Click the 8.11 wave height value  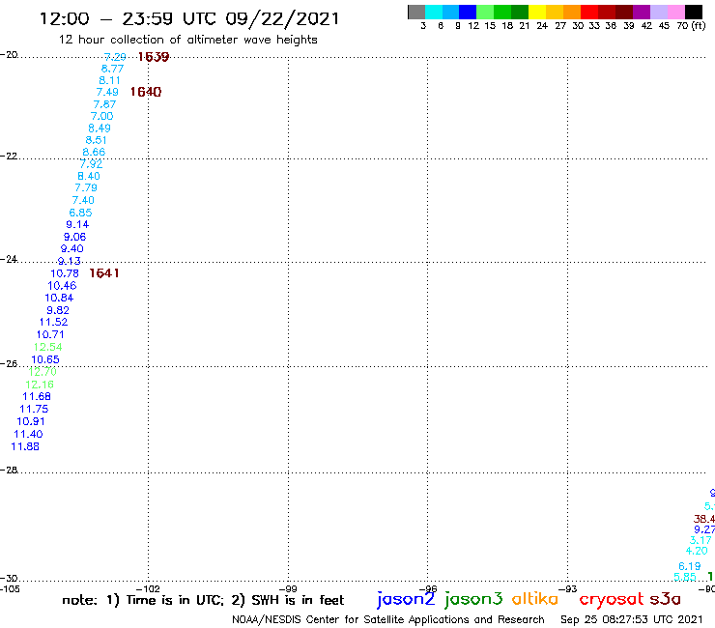[x=109, y=81]
